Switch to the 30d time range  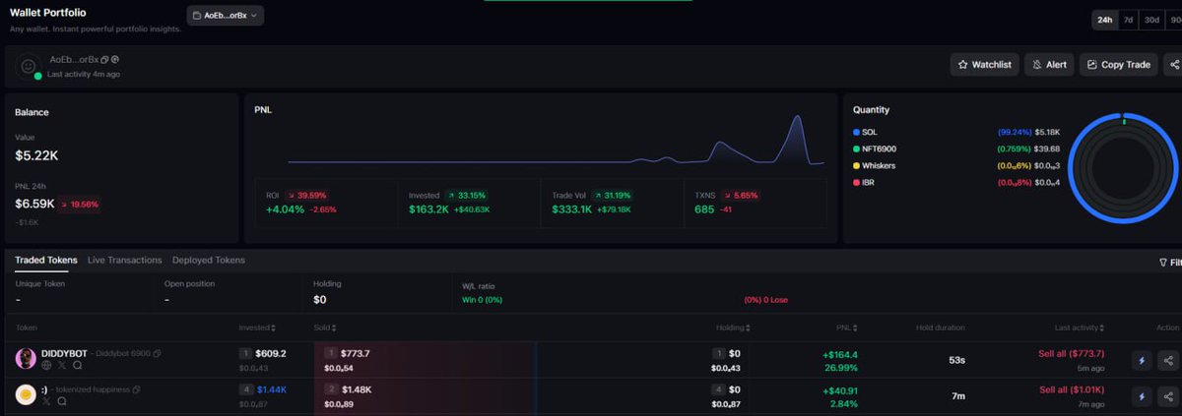coord(1151,20)
